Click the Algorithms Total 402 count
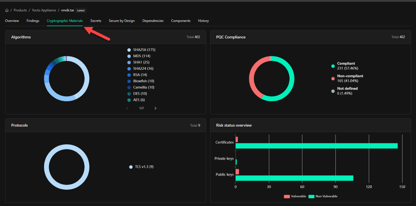Image resolution: width=416 pixels, height=206 pixels. [x=193, y=37]
